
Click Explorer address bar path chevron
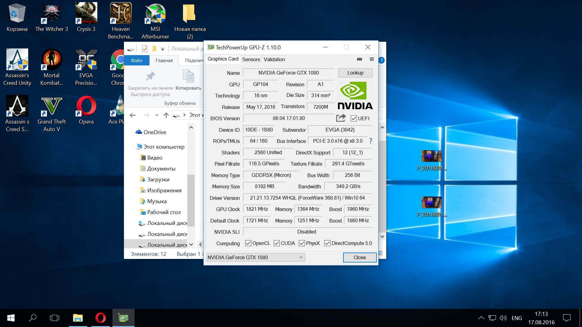[x=184, y=115]
